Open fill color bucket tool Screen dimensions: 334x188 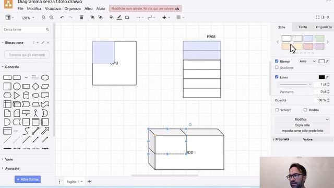coord(111,17)
